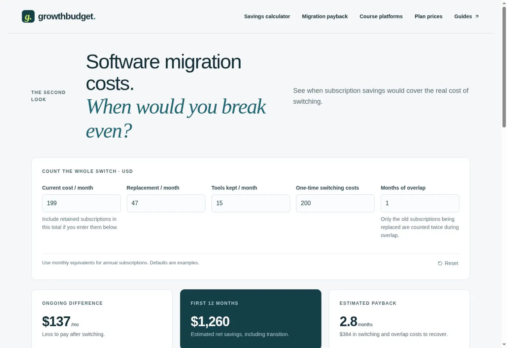Click the 'When would you break even?' headline
507x348 pixels.
(x=176, y=119)
